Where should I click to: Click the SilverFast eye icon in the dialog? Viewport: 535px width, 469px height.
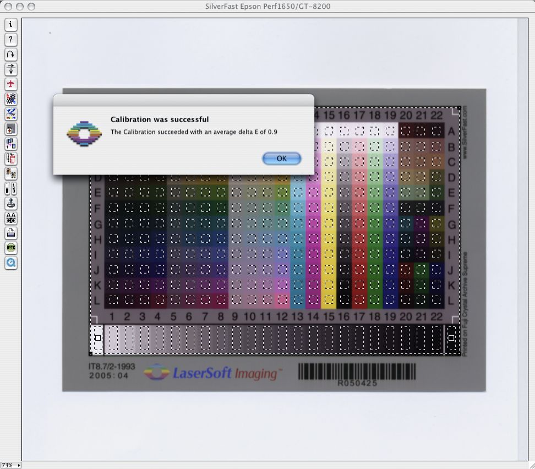(x=84, y=133)
